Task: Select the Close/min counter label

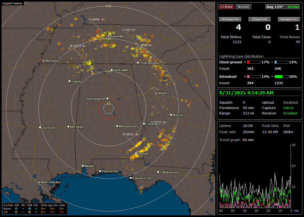Action: [x=260, y=19]
